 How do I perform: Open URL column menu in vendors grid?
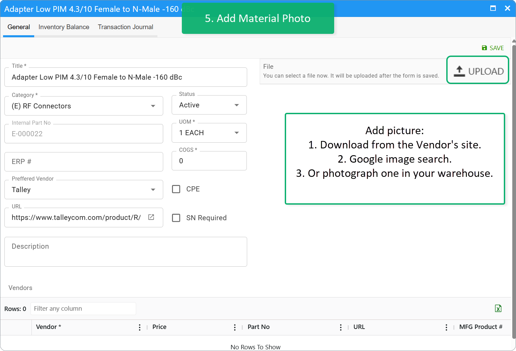click(446, 327)
